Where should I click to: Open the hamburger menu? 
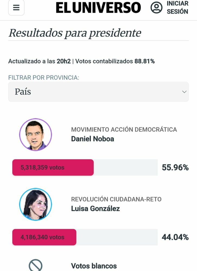click(16, 8)
